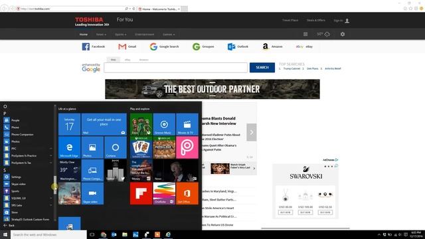Open the Minecraft tile
The width and height of the screenshot is (425, 239).
164,147
